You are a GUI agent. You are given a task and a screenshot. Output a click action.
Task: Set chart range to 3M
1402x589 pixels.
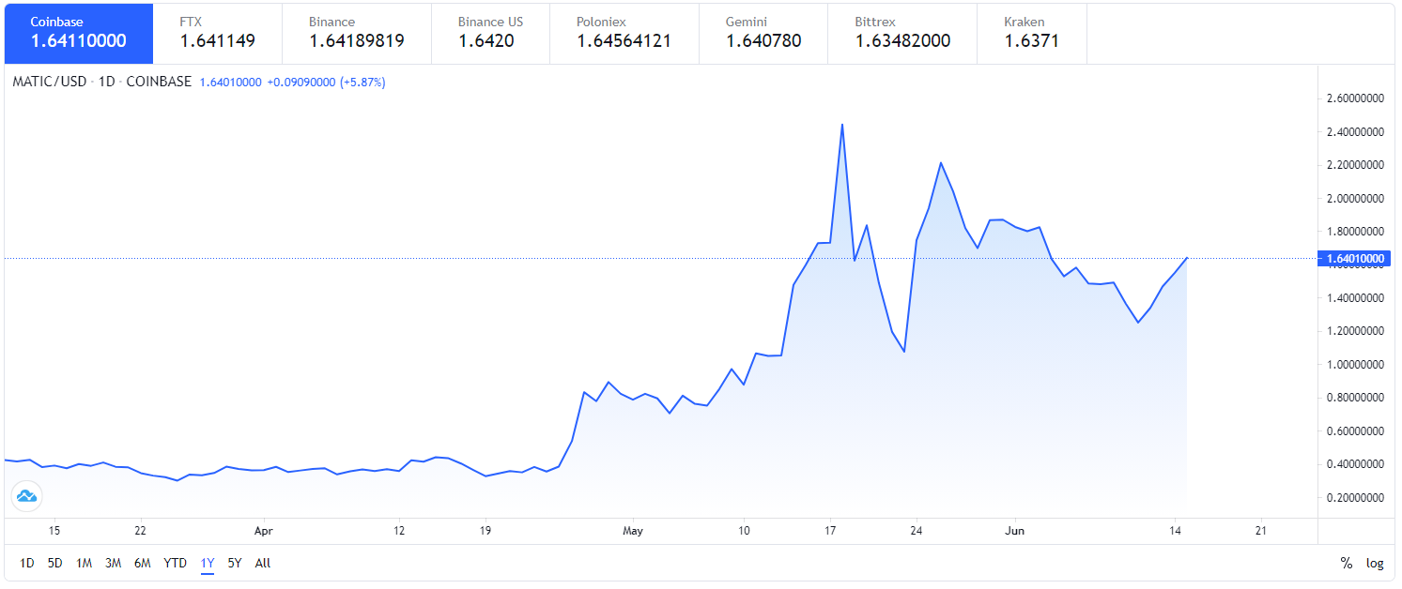[113, 564]
